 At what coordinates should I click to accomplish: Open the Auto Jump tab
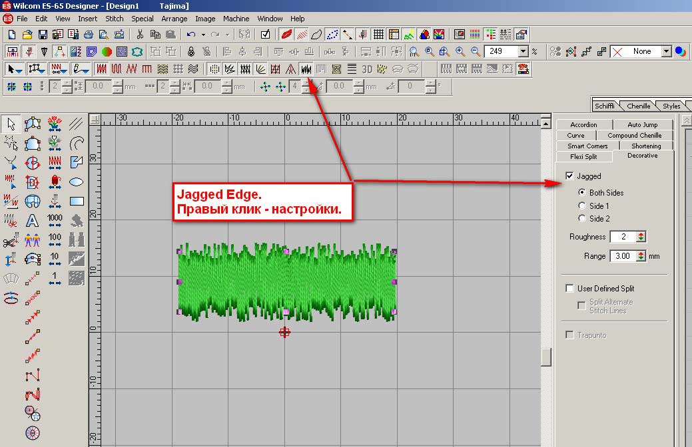click(643, 125)
